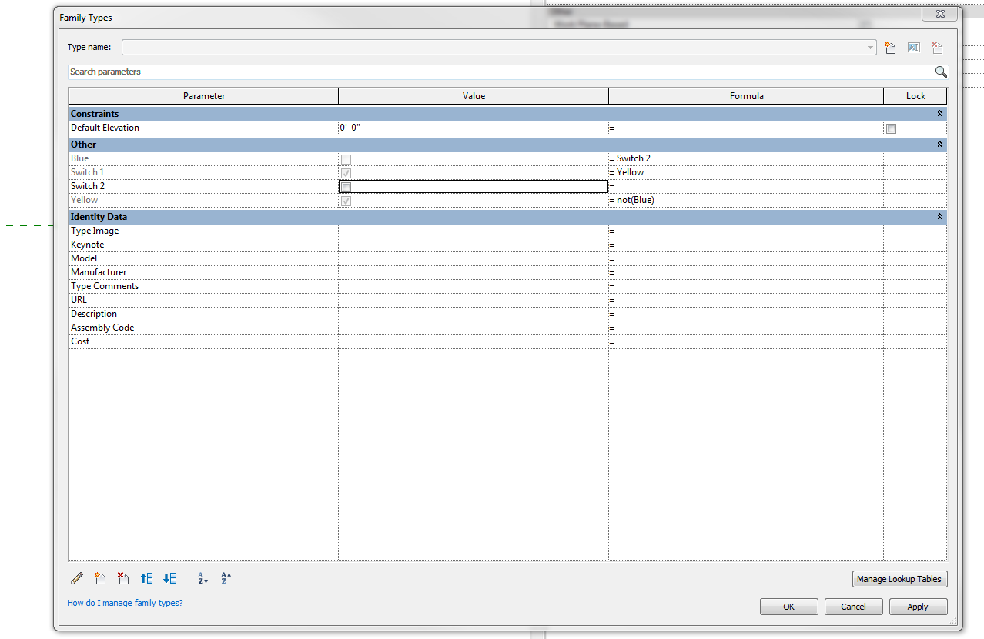Click the Blue parameter checkbox
984x639 pixels.
click(x=346, y=159)
